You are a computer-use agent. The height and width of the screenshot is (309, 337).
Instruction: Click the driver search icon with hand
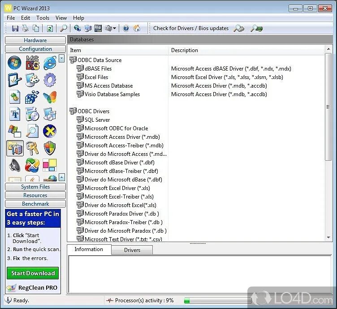(x=239, y=28)
